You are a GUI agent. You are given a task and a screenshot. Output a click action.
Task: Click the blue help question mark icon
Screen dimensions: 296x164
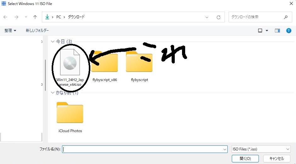pyautogui.click(x=288, y=31)
